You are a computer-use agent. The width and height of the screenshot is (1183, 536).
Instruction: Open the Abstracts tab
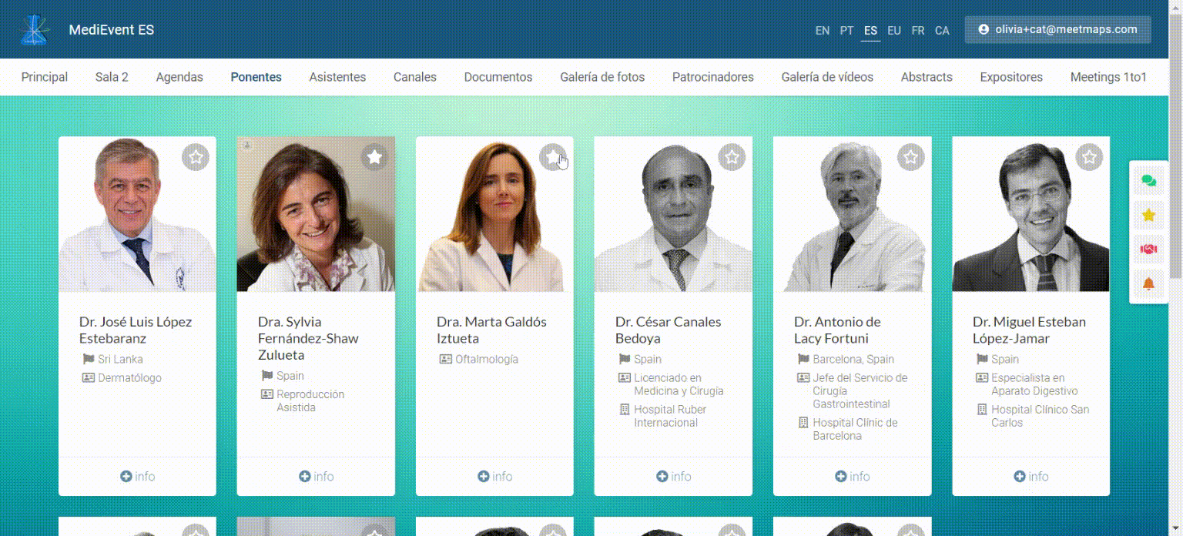pyautogui.click(x=927, y=77)
